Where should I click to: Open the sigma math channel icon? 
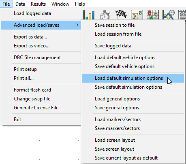pyautogui.click(x=137, y=15)
